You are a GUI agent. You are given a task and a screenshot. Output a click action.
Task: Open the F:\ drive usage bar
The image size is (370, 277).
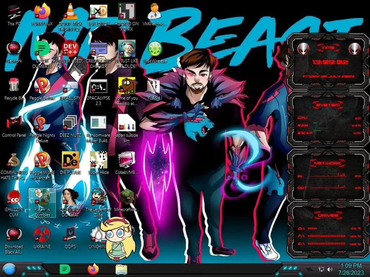pyautogui.click(x=330, y=236)
